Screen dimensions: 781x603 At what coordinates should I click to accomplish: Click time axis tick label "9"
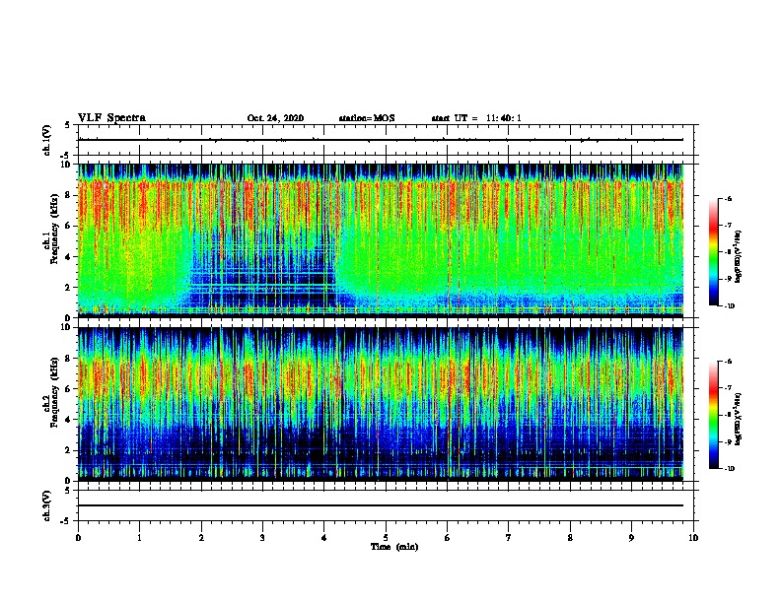pyautogui.click(x=631, y=538)
